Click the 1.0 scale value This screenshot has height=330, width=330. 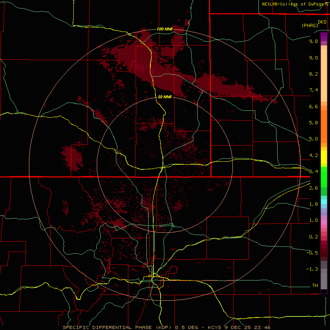pos(313,220)
